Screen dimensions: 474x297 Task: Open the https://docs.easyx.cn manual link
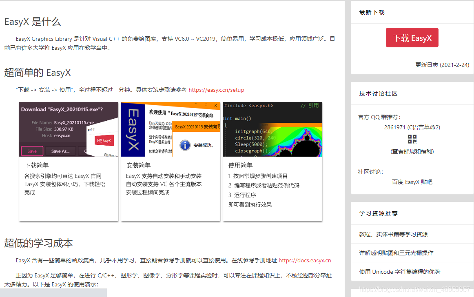point(305,260)
